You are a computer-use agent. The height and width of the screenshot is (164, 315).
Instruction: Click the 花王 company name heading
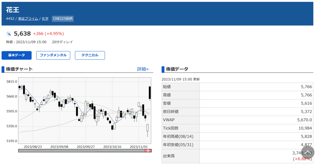(13, 10)
